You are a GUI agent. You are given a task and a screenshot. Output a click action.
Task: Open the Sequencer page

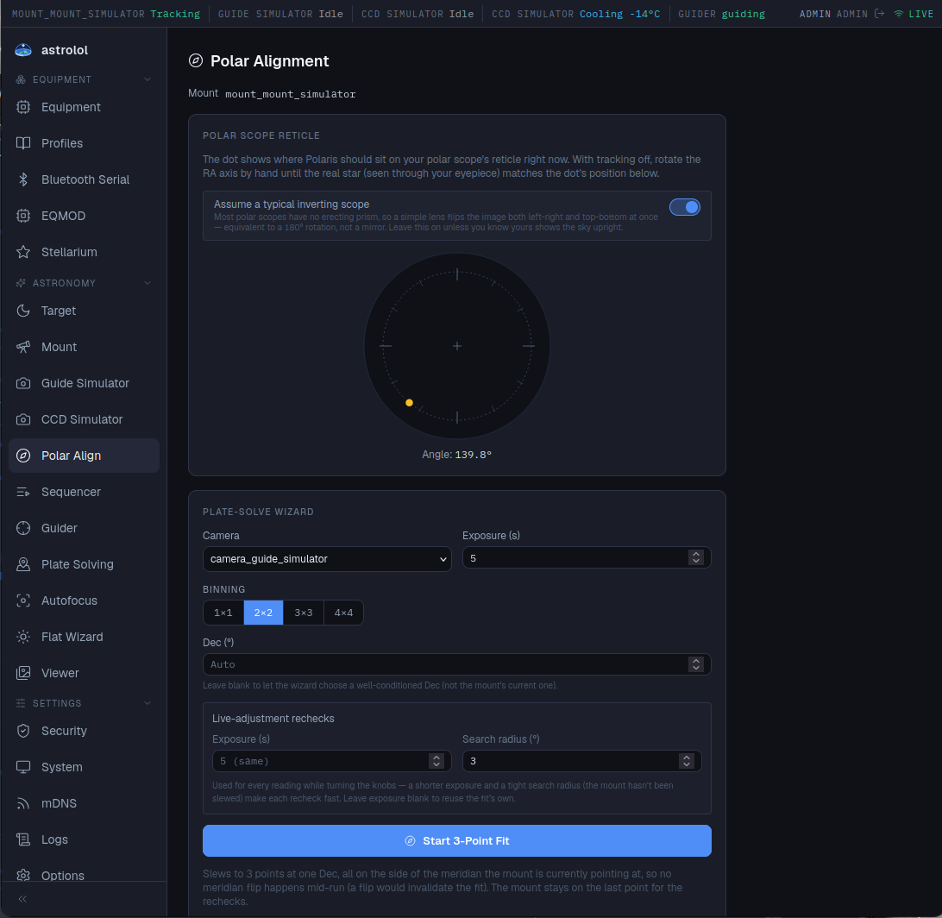85,492
